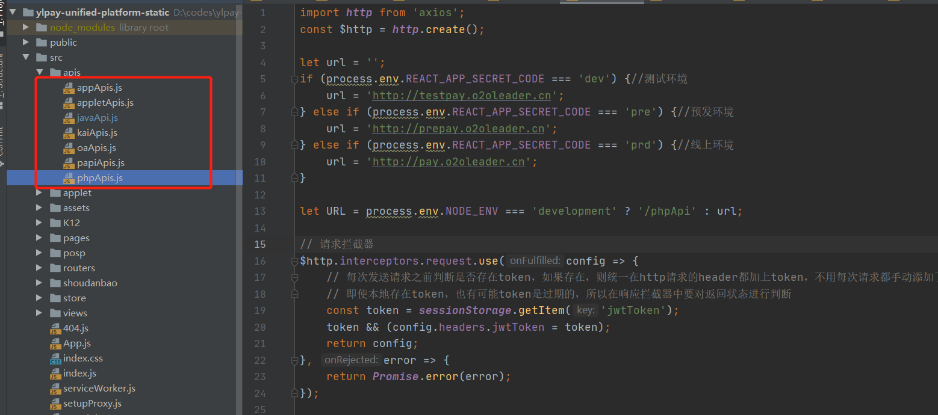
Task: Click the 404.js file icon
Action: click(55, 328)
